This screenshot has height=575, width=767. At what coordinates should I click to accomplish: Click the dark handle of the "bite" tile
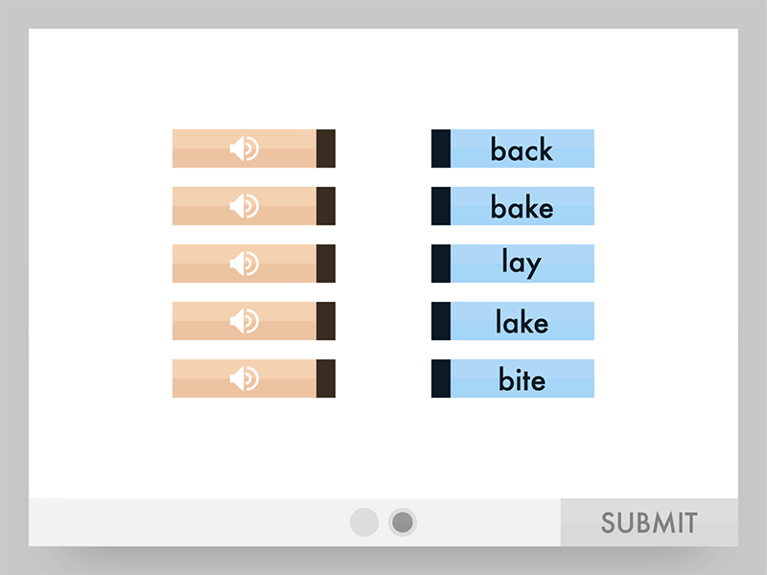click(x=440, y=379)
